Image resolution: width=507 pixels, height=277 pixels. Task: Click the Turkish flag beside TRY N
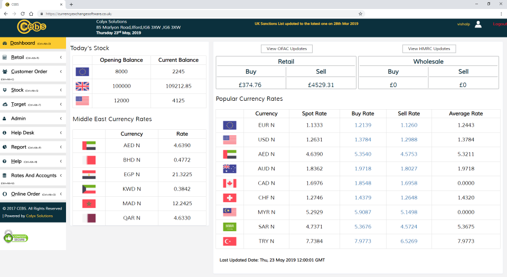[230, 242]
